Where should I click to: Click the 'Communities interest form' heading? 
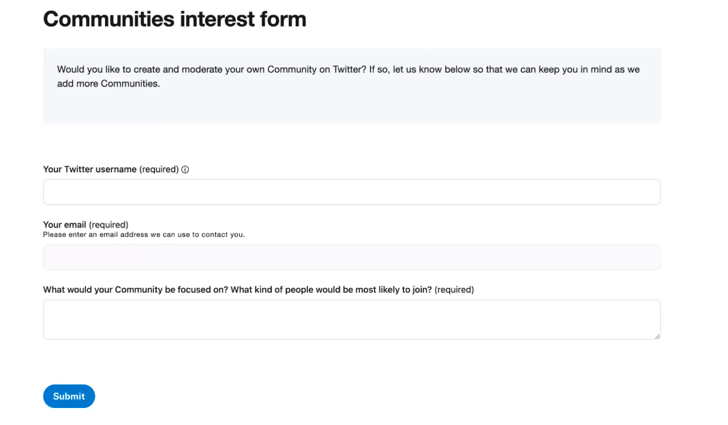175,18
